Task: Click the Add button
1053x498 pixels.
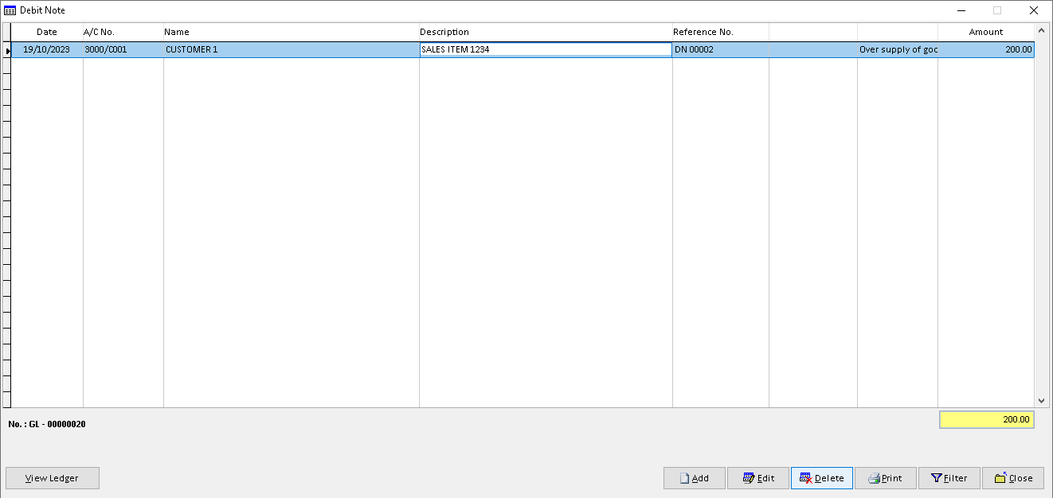Action: pyautogui.click(x=695, y=478)
